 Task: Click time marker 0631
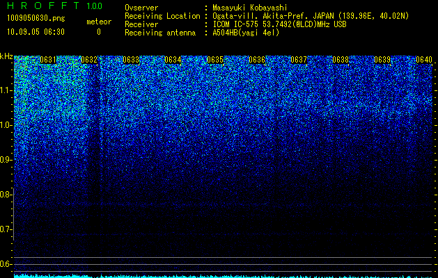pos(48,60)
